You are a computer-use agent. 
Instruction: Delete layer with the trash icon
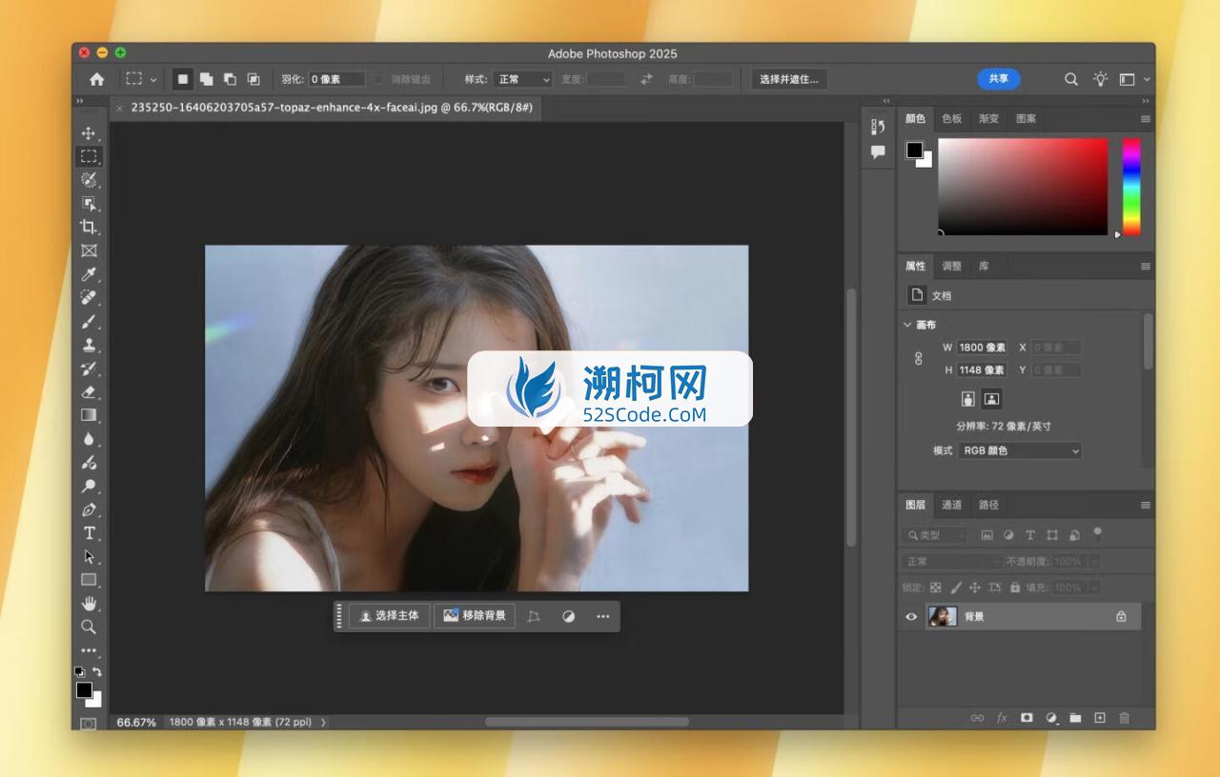pos(1124,718)
